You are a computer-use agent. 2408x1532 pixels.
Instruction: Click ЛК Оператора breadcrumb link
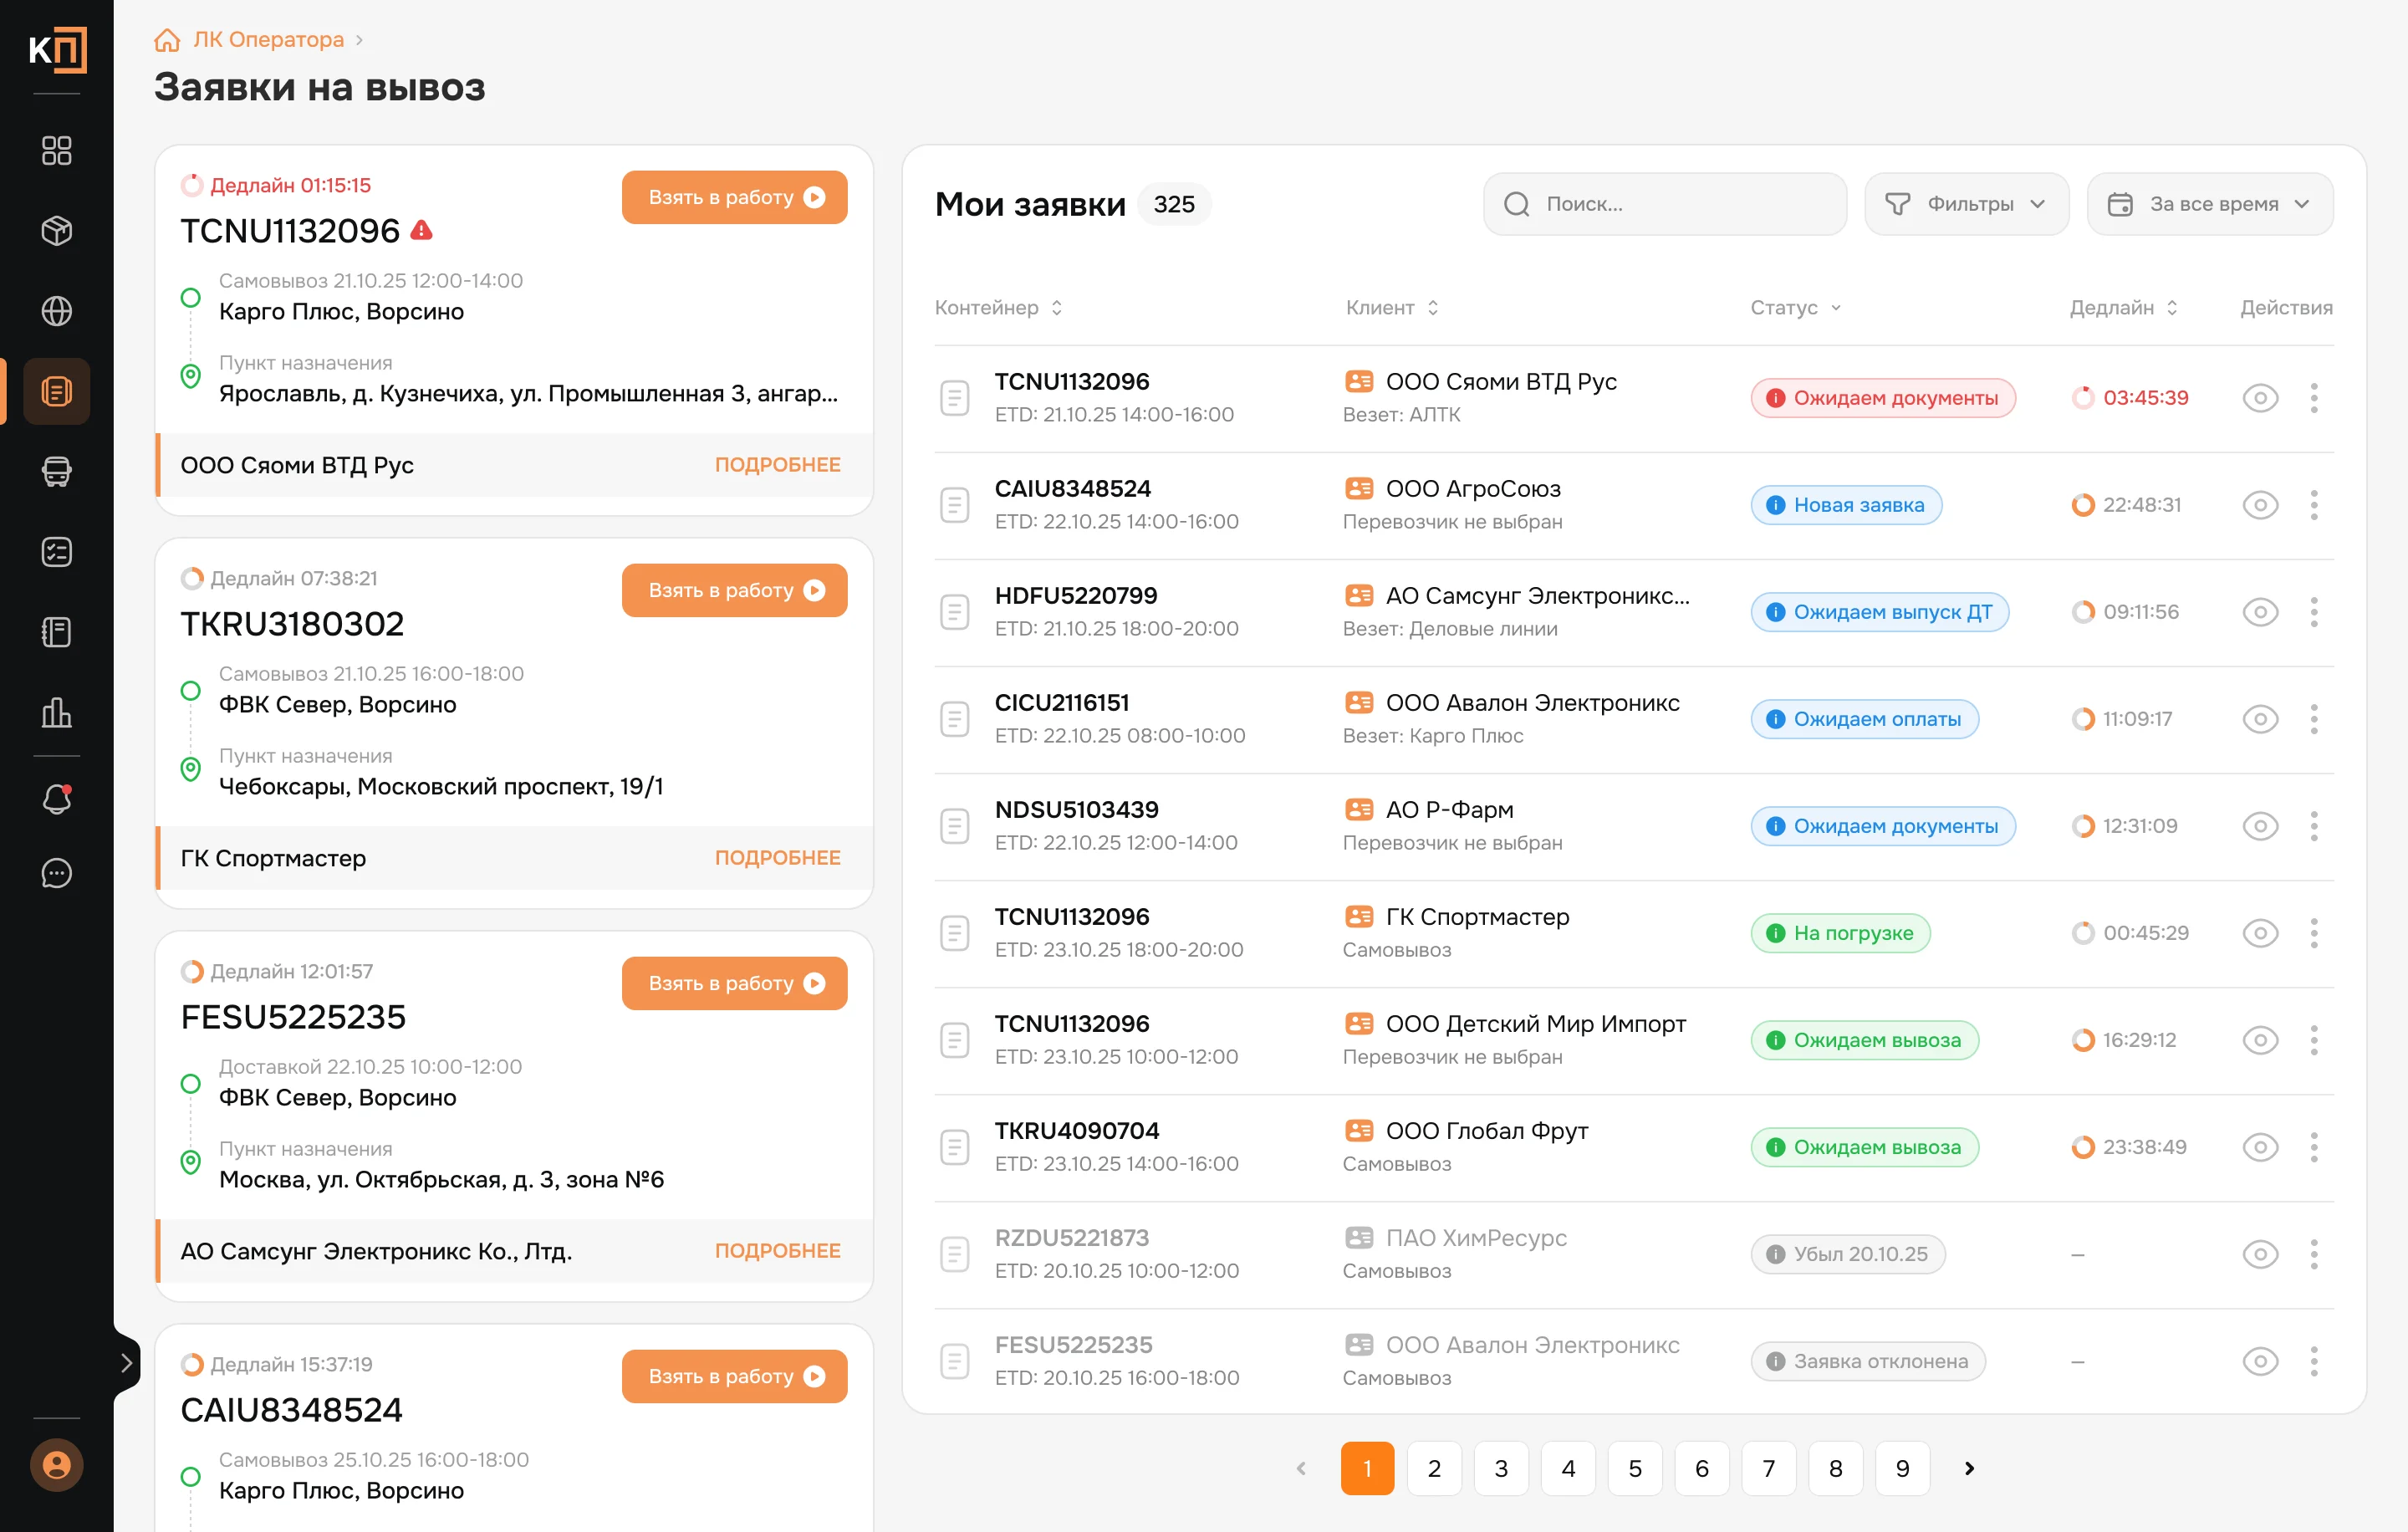268,40
